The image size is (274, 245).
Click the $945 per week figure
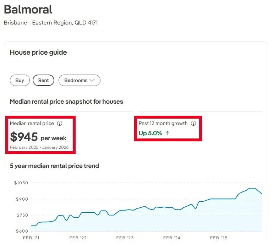pos(38,137)
